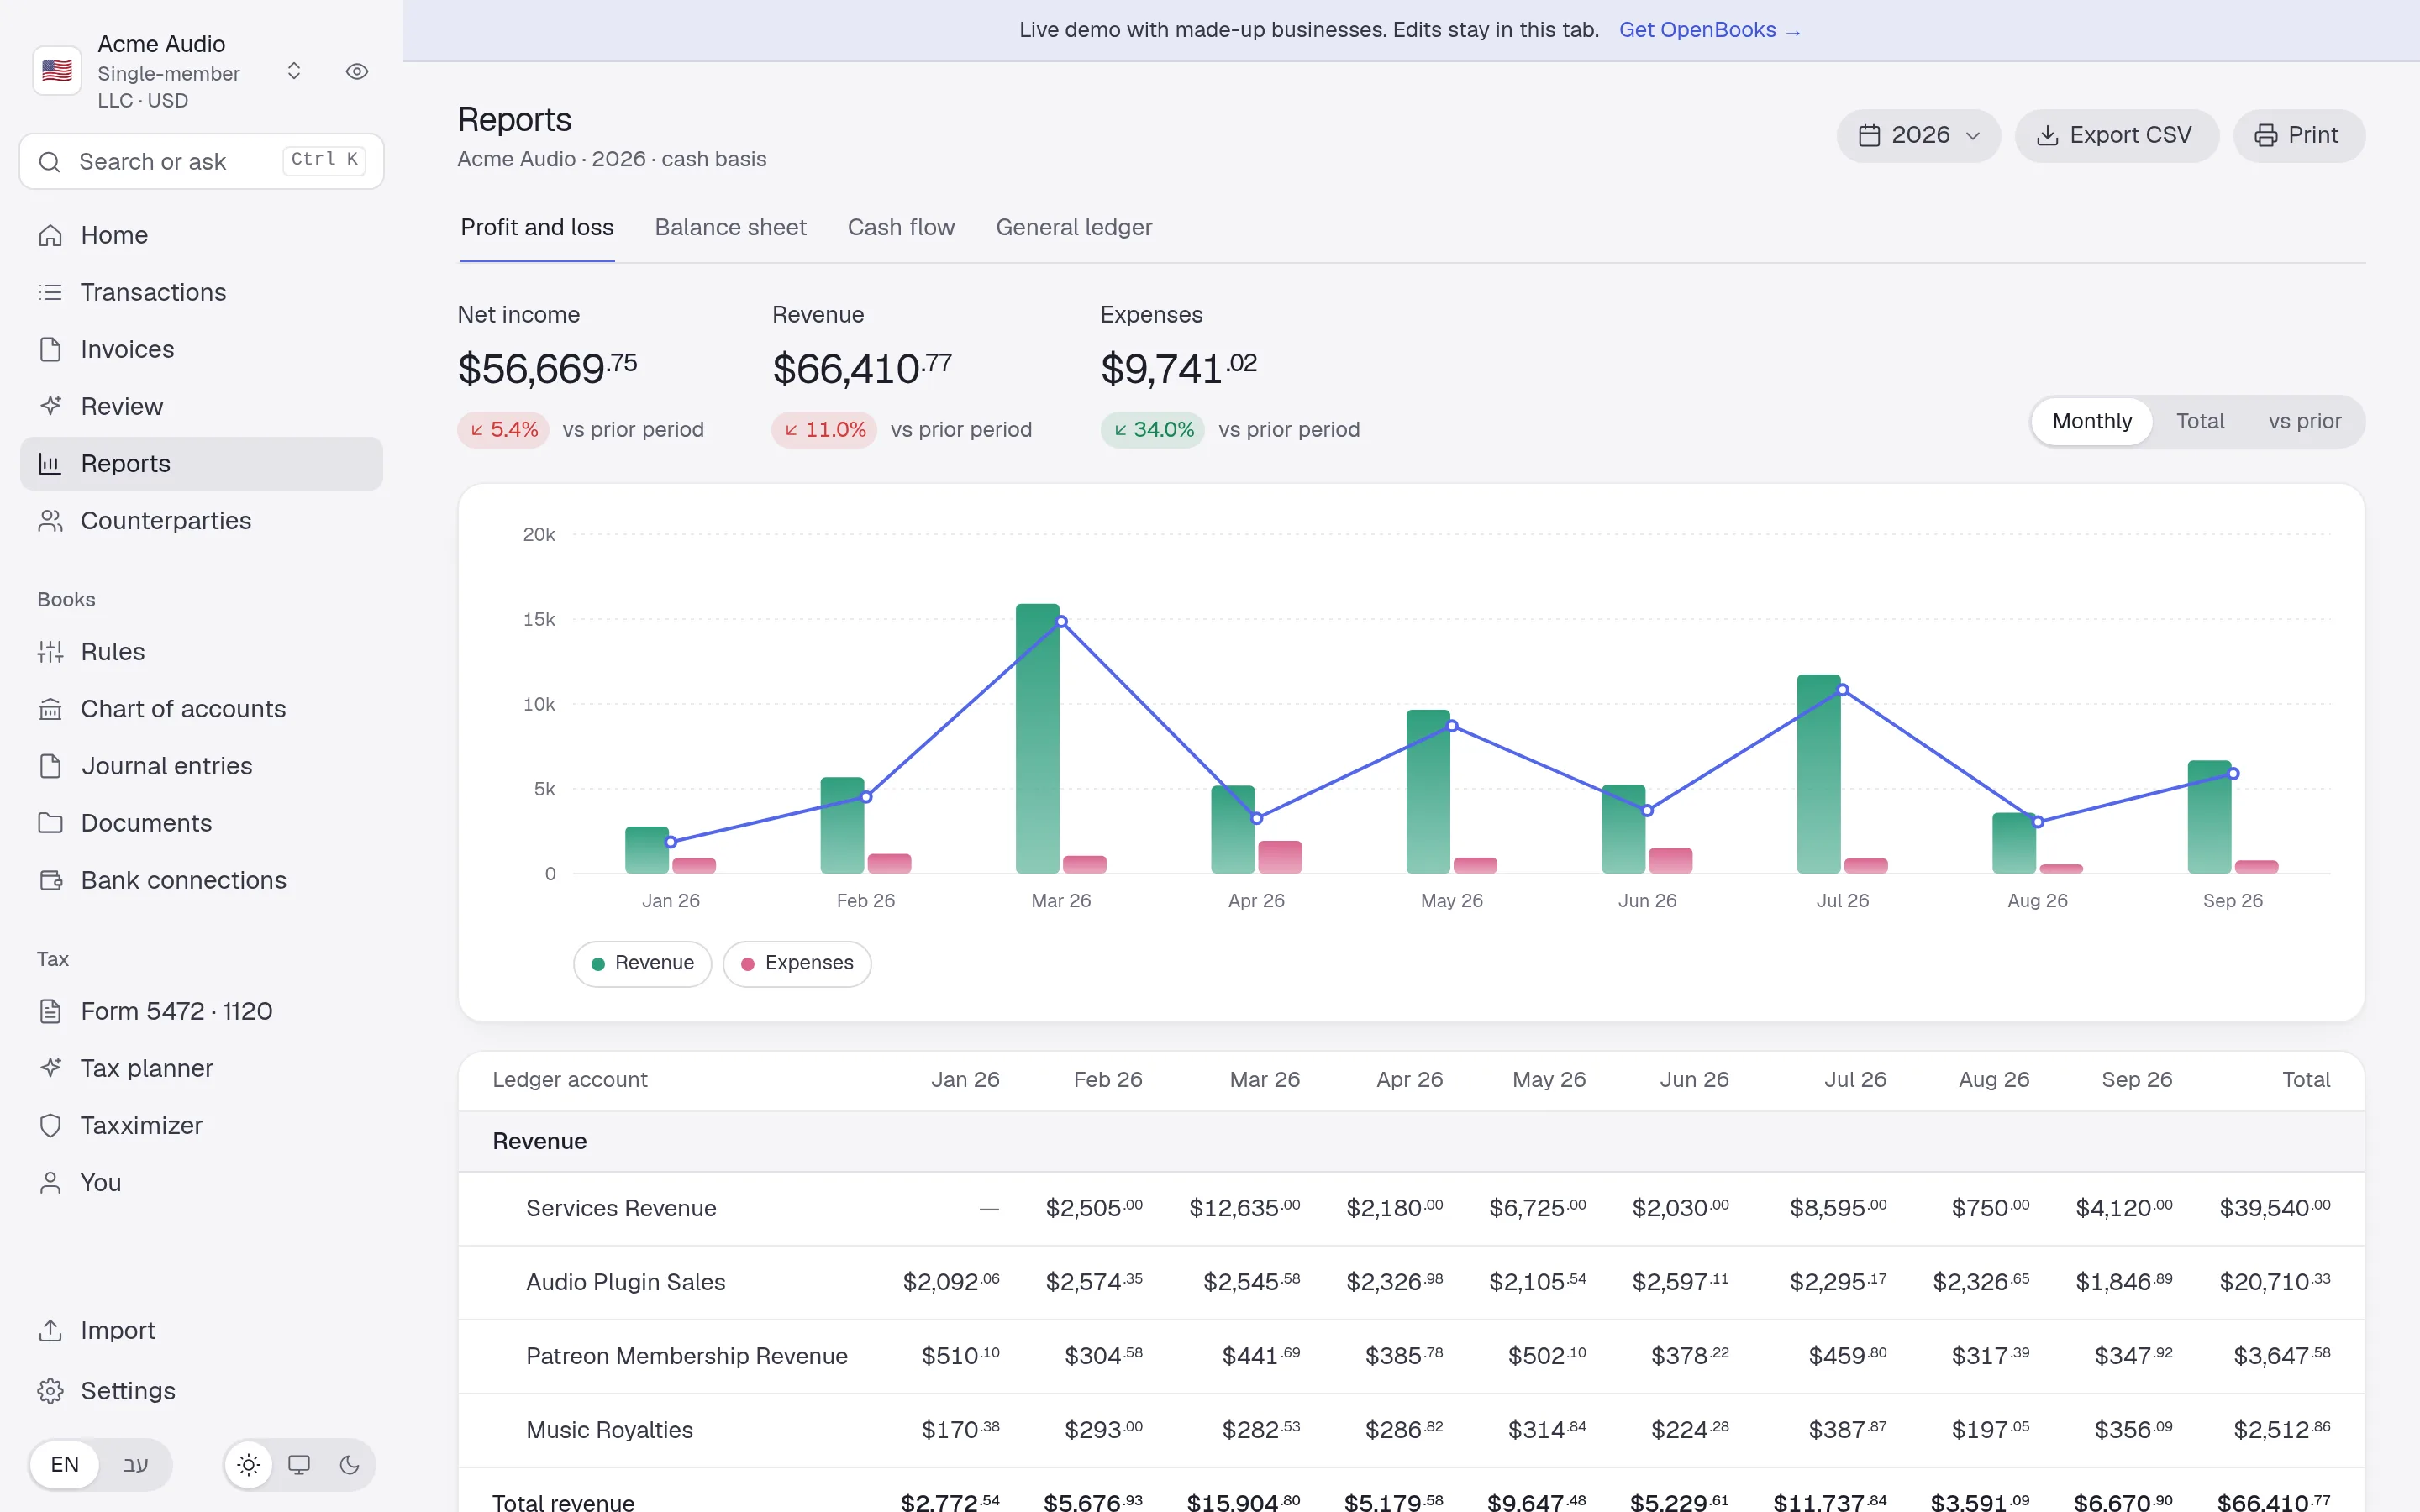Open Documents folder

201,823
